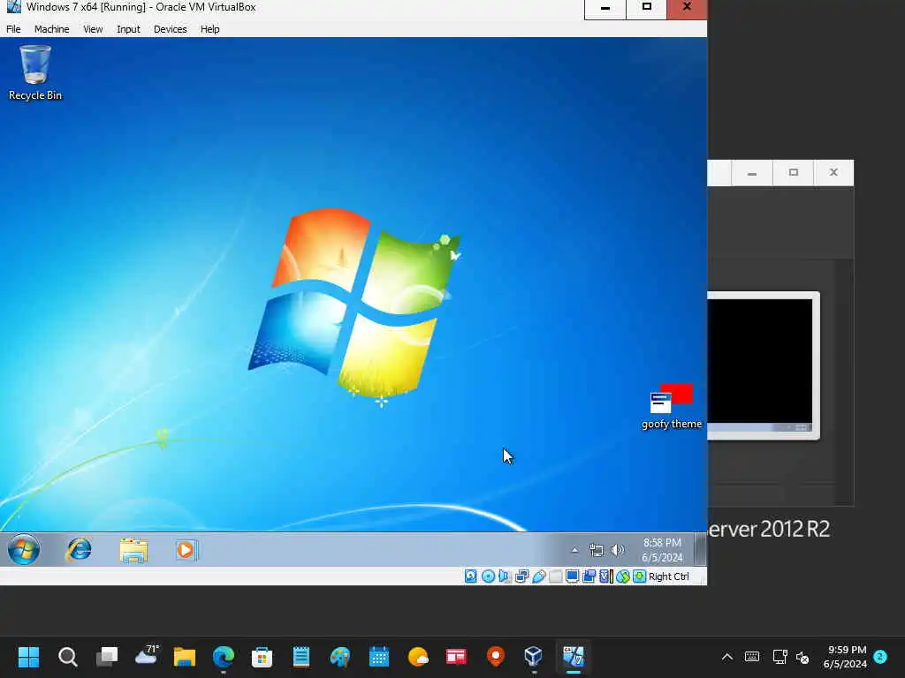Click the VirtualBox network adapters status icon
The width and height of the screenshot is (905, 678).
click(x=521, y=576)
